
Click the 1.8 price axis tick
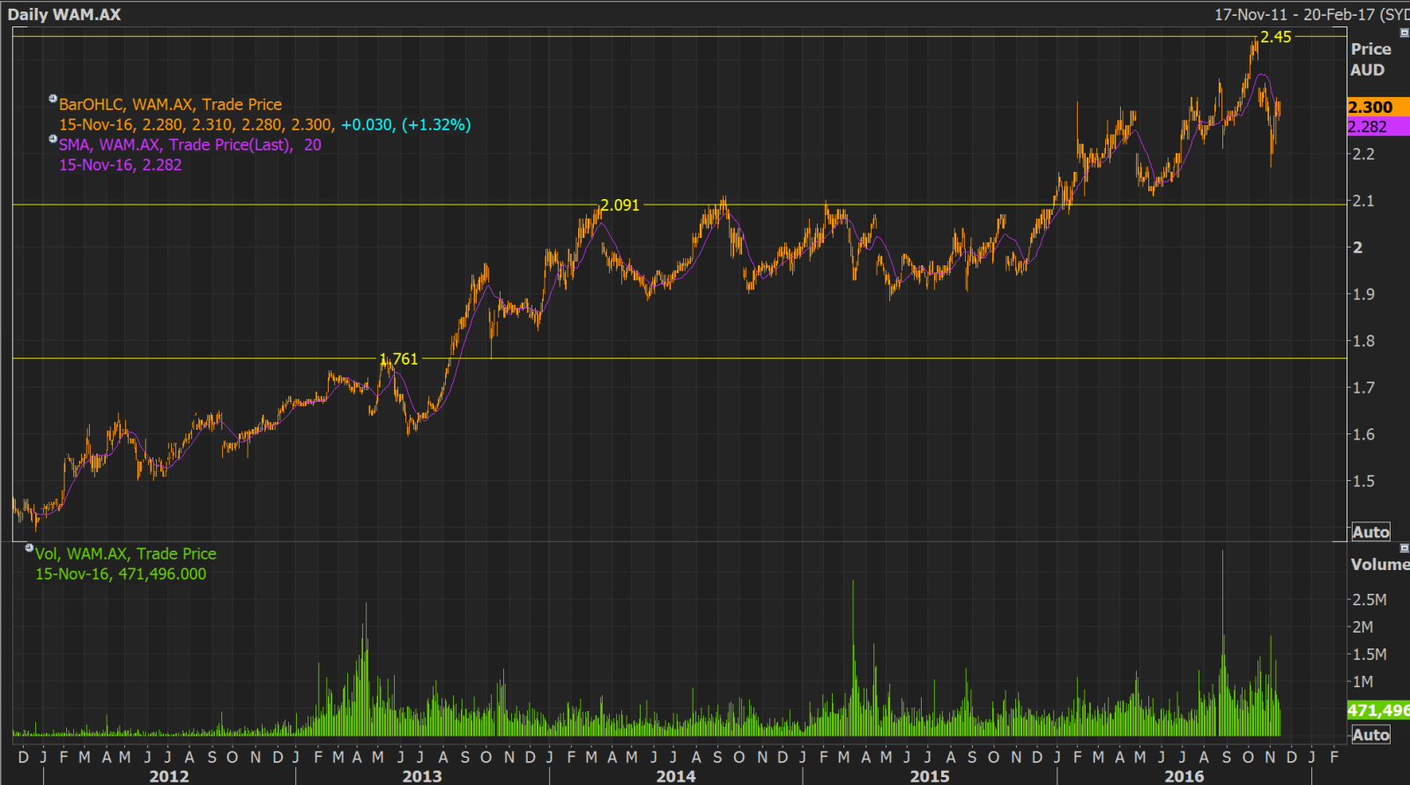pyautogui.click(x=1363, y=341)
